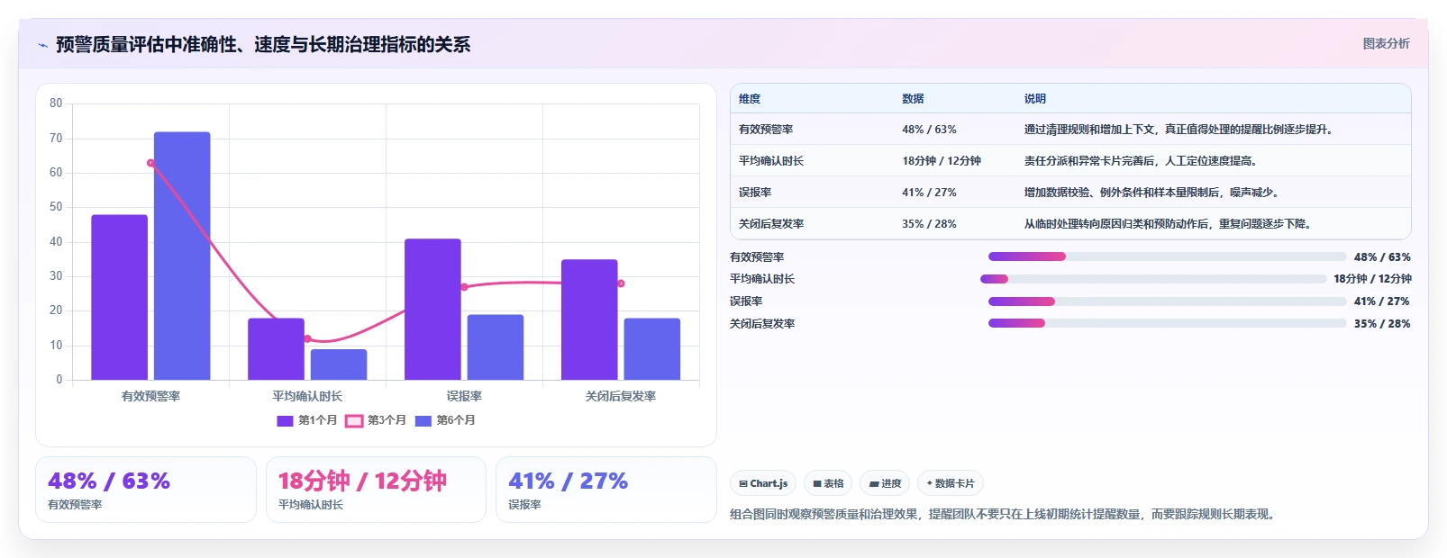Select the 进度 tag chip

885,483
